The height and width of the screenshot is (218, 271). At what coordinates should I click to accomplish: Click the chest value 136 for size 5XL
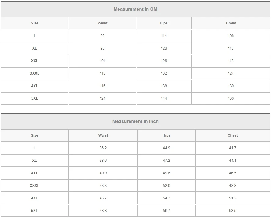click(x=231, y=98)
